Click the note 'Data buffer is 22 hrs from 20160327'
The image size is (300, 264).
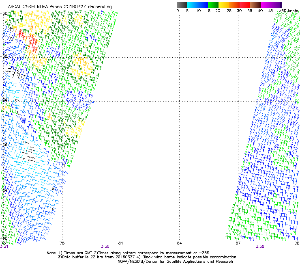99,257
